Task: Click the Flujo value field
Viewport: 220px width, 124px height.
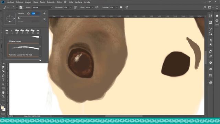Action: click(x=88, y=7)
